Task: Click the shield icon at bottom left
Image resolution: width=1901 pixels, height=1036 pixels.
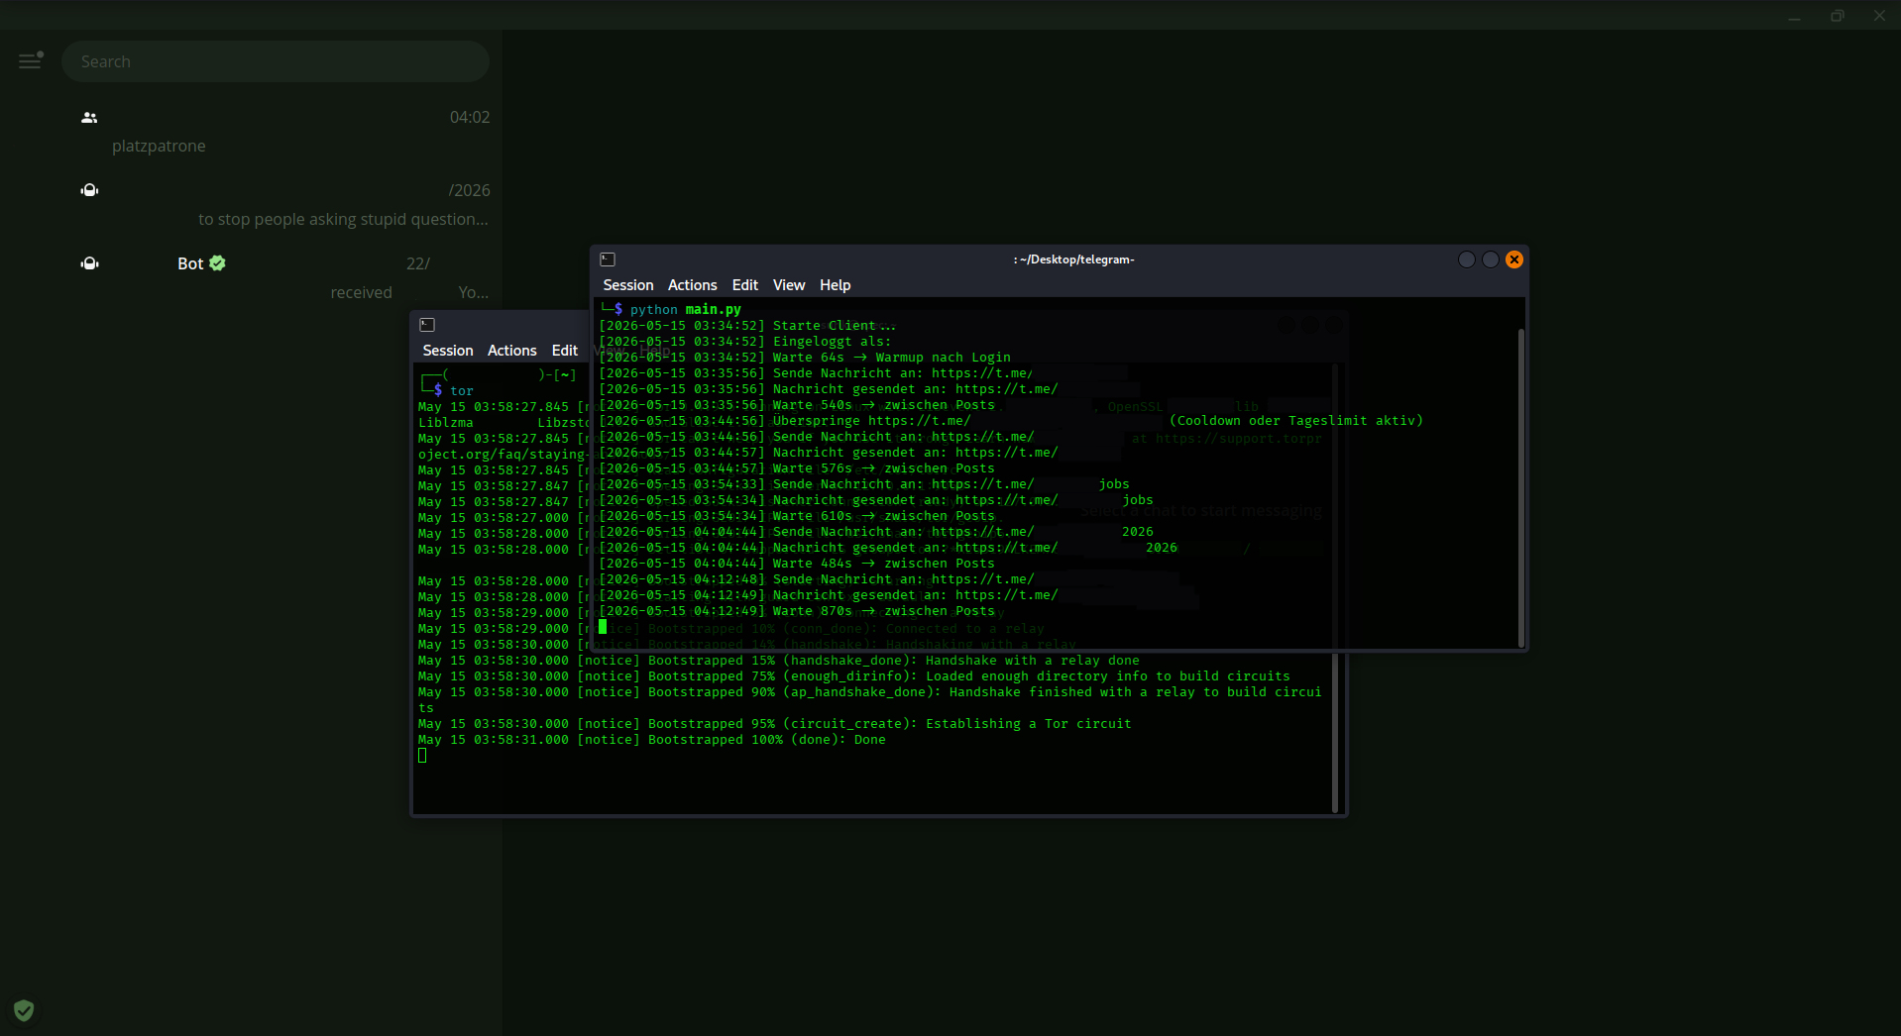Action: (x=24, y=1010)
